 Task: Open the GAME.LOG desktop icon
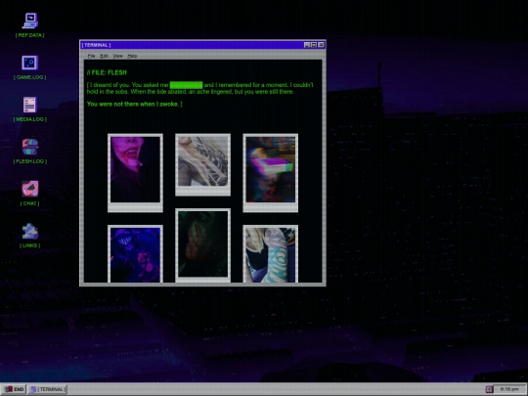click(30, 67)
